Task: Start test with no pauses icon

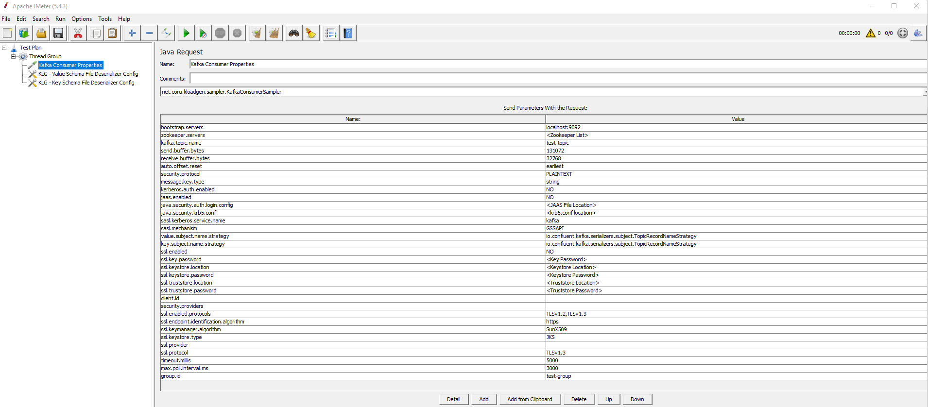Action: 203,33
